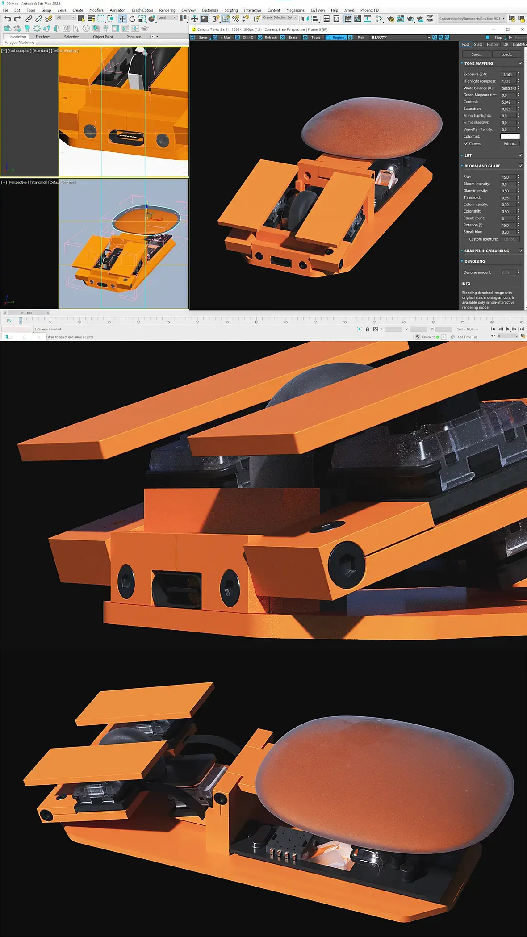Activate the Select and Scale tool
This screenshot has height=937, width=527.
click(x=142, y=18)
